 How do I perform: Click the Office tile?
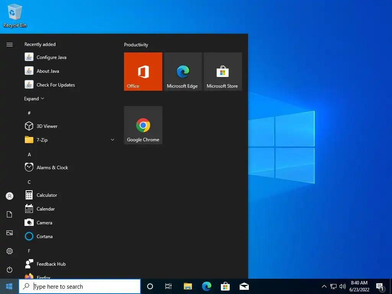(143, 72)
